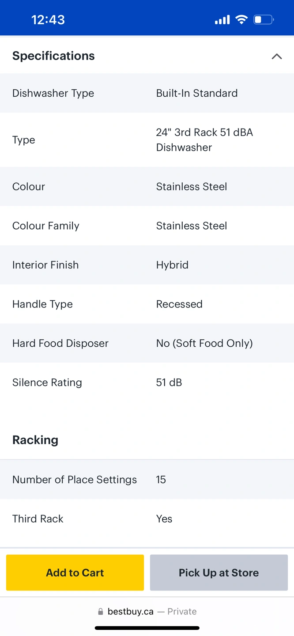The height and width of the screenshot is (636, 294).
Task: Choose Pick Up at Store
Action: (219, 572)
